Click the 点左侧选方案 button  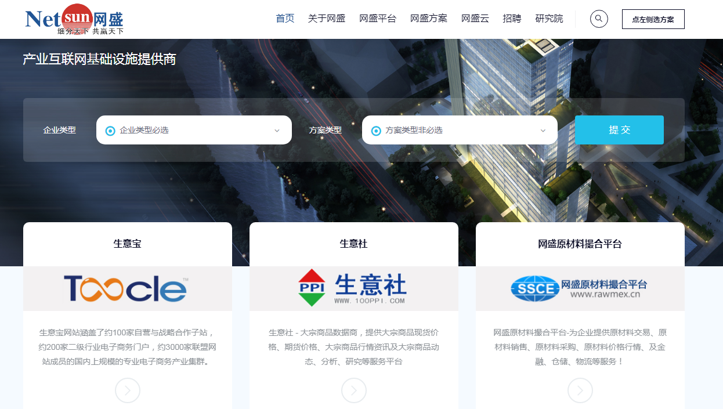pos(653,19)
